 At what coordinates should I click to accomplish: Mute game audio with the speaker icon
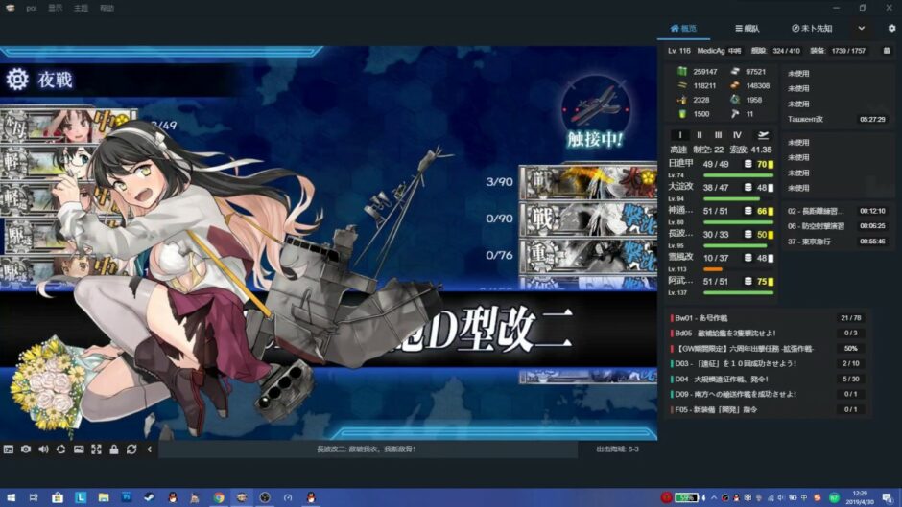(44, 449)
